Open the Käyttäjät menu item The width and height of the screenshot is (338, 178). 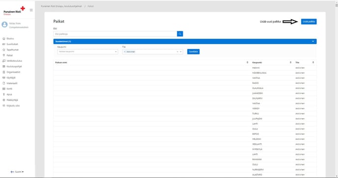point(11,77)
